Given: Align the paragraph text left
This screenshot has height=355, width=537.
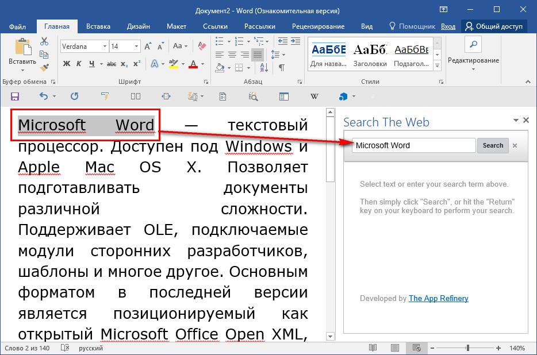Looking at the screenshot, I should pos(220,55).
